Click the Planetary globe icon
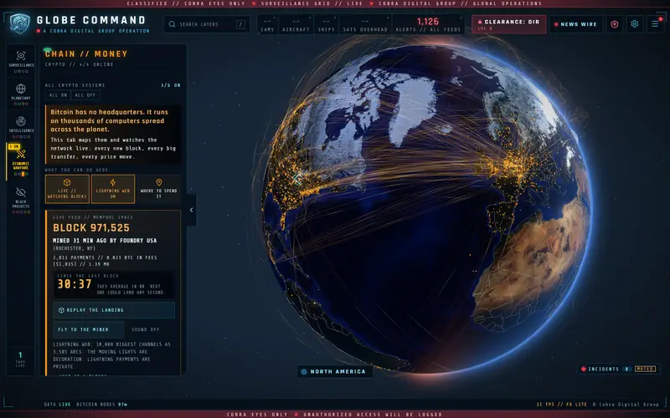The image size is (670, 418). [20, 89]
